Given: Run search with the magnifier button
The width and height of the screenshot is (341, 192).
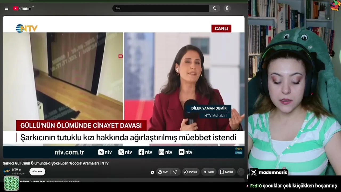Looking at the screenshot, I should [x=215, y=8].
